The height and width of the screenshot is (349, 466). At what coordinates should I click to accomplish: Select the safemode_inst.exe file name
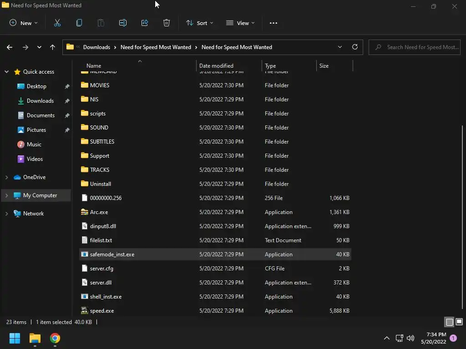click(x=112, y=254)
